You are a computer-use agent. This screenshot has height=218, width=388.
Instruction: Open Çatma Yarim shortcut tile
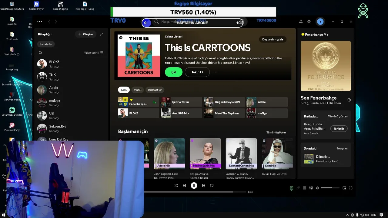[x=181, y=102]
